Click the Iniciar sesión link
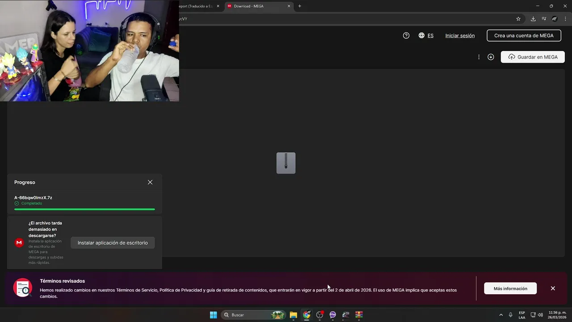The height and width of the screenshot is (322, 572). [x=460, y=36]
